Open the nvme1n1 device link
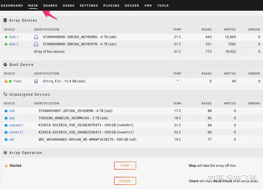 (16, 132)
